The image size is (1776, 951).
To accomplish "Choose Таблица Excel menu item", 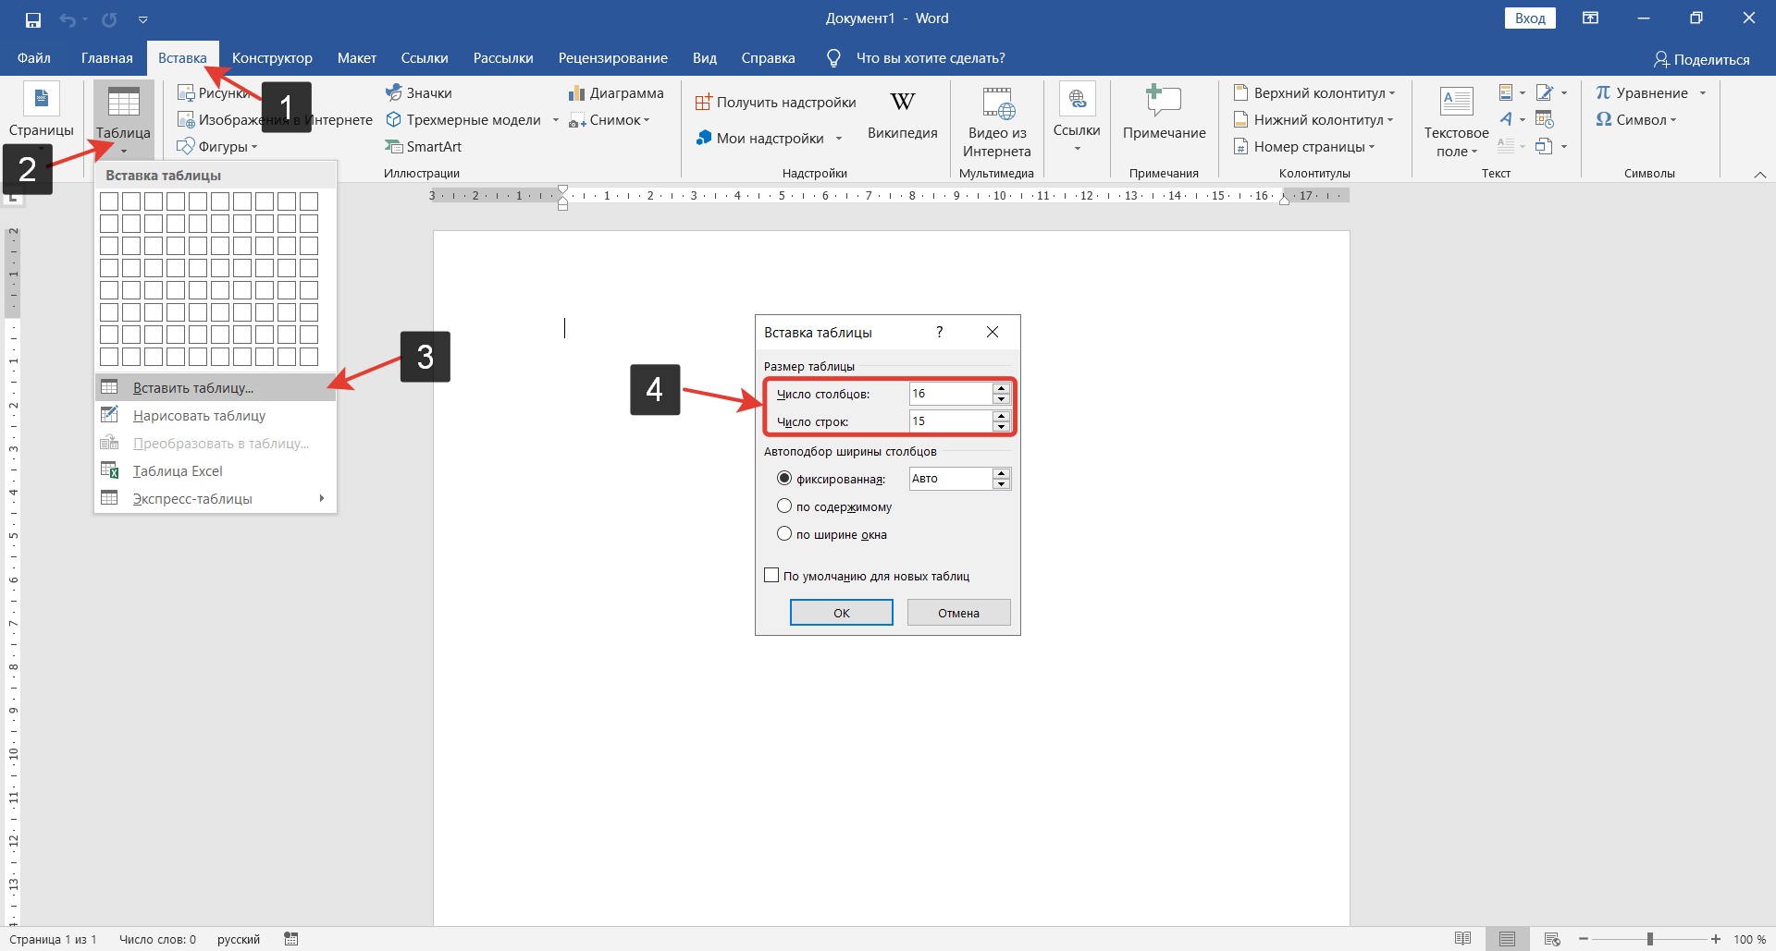I will (x=216, y=470).
